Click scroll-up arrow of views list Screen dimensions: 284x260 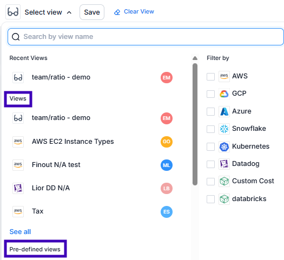[x=195, y=58]
